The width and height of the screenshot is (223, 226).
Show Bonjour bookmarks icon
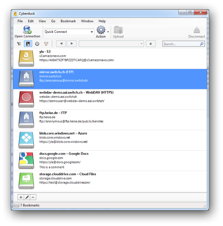[x=46, y=44]
